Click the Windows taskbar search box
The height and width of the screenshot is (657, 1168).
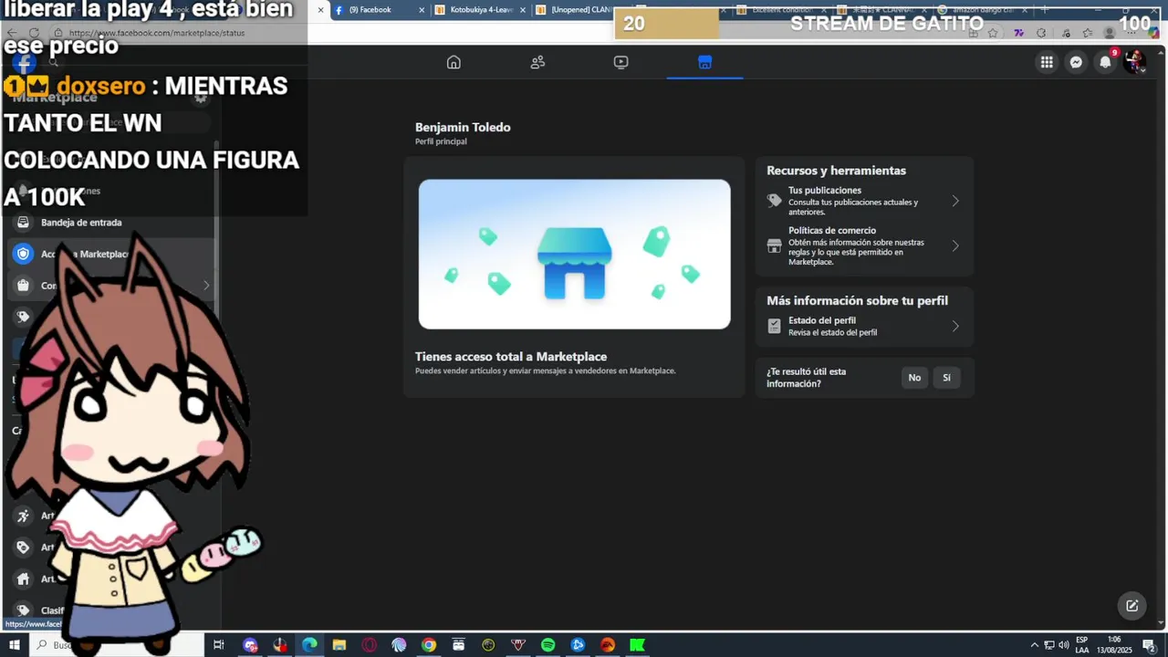point(119,645)
